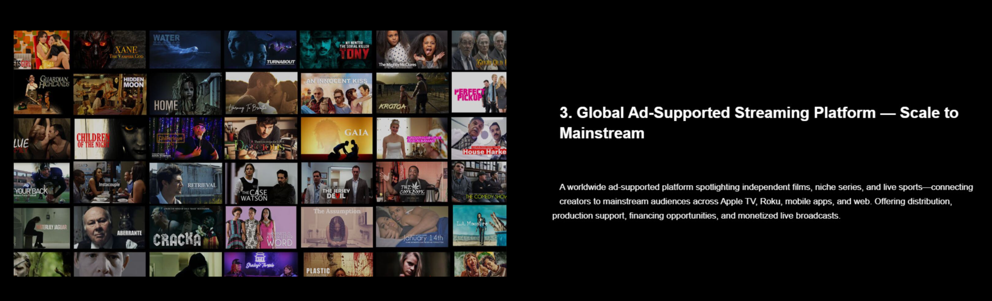
Task: Click The Case Watson thumbnail
Action: click(261, 183)
